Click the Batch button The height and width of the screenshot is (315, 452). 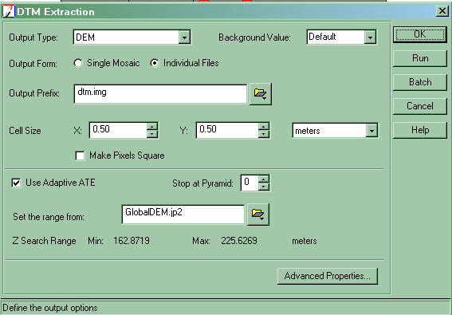click(x=420, y=82)
